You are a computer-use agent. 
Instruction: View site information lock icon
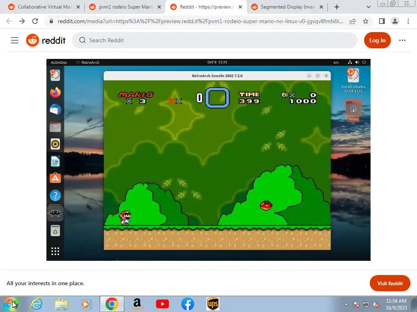click(51, 21)
